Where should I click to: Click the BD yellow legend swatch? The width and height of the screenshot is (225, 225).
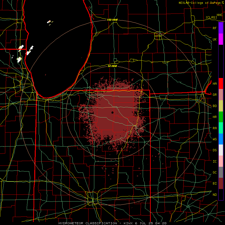pos(221,106)
